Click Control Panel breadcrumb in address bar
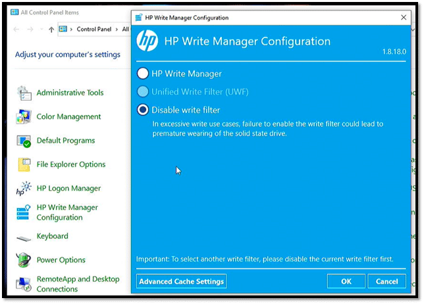Viewport: 424px width, 304px height. (x=94, y=29)
